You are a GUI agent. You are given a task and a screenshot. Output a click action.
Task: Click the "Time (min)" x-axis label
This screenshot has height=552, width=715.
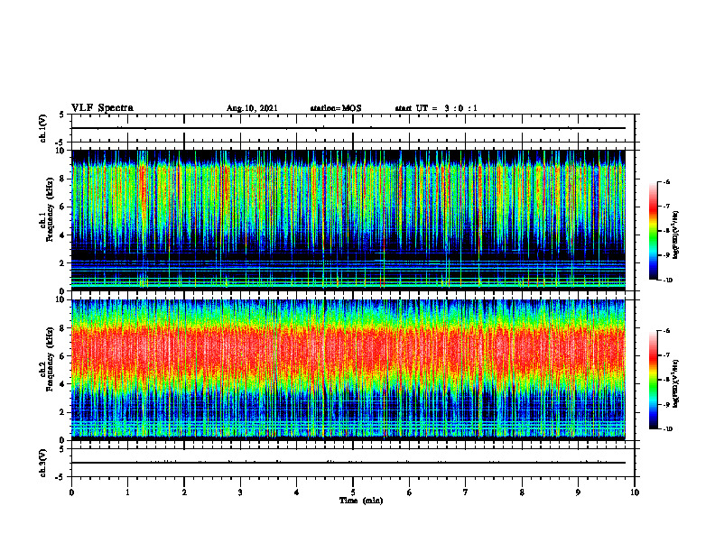pos(361,501)
